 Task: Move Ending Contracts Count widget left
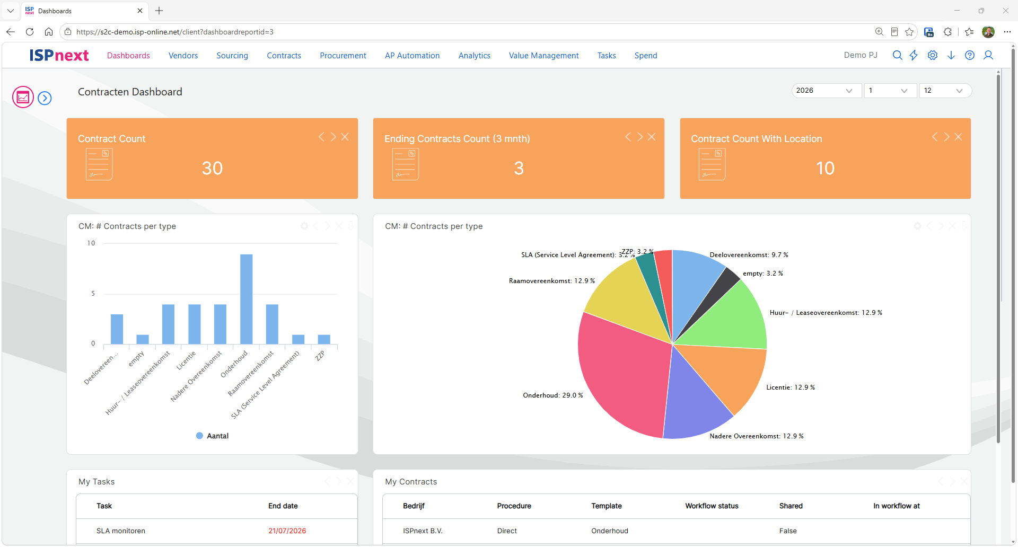628,137
